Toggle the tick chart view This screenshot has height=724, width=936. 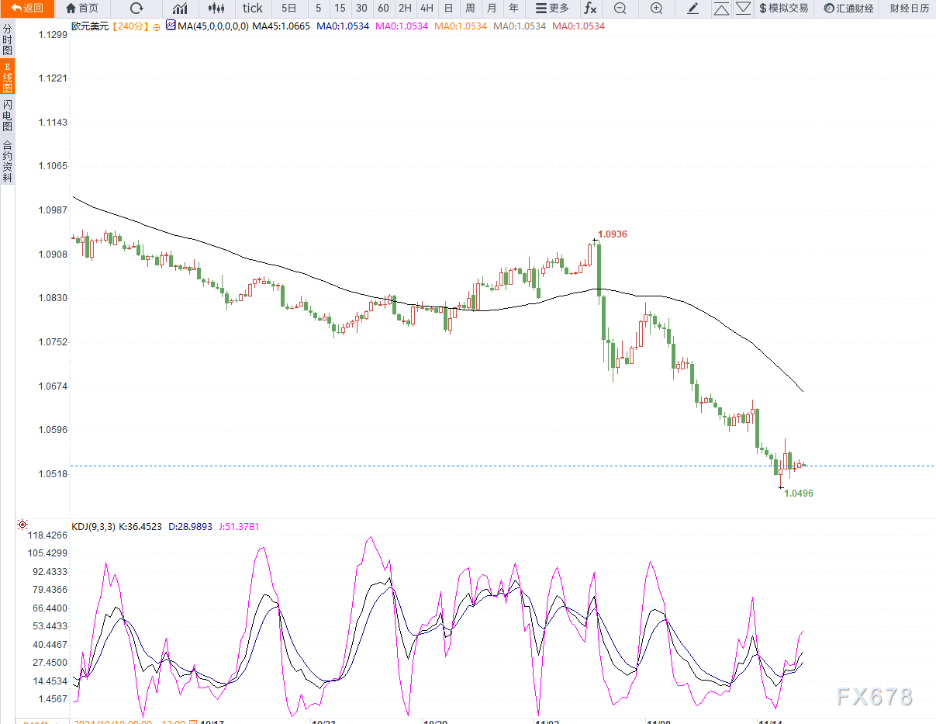[x=253, y=9]
